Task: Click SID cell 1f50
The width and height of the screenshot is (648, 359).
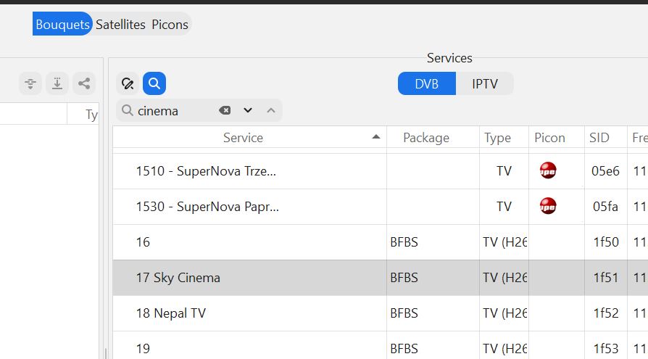Action: (606, 242)
